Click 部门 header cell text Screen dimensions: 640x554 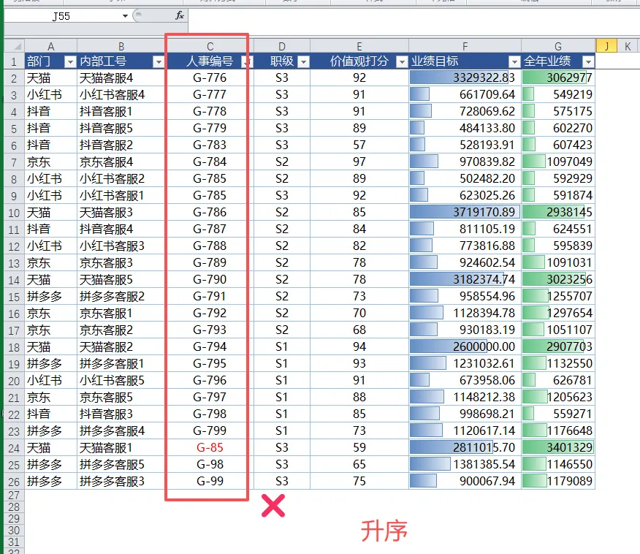[x=39, y=61]
